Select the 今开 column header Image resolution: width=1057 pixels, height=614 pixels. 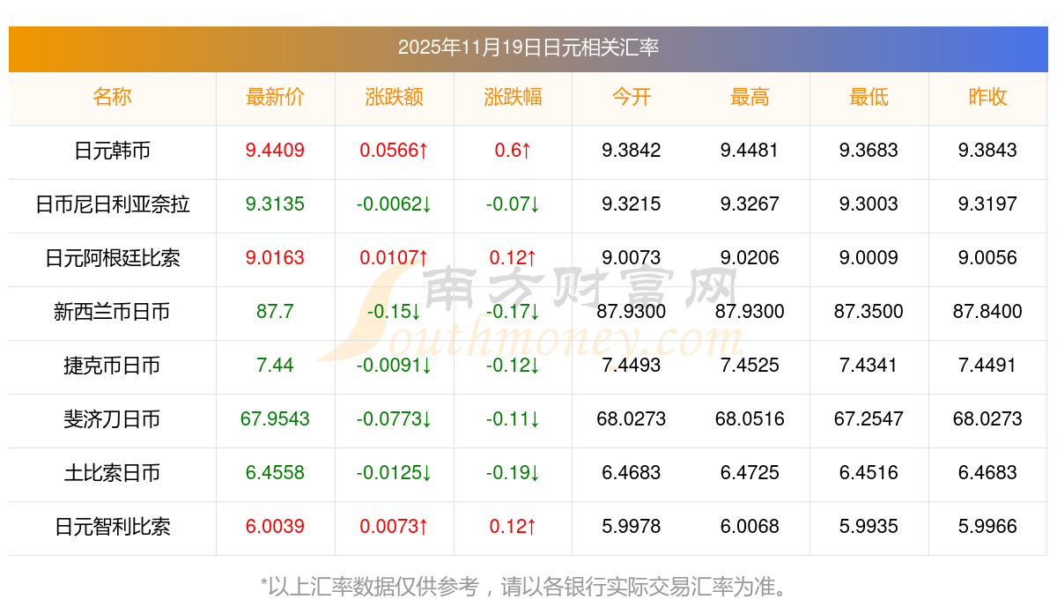632,97
